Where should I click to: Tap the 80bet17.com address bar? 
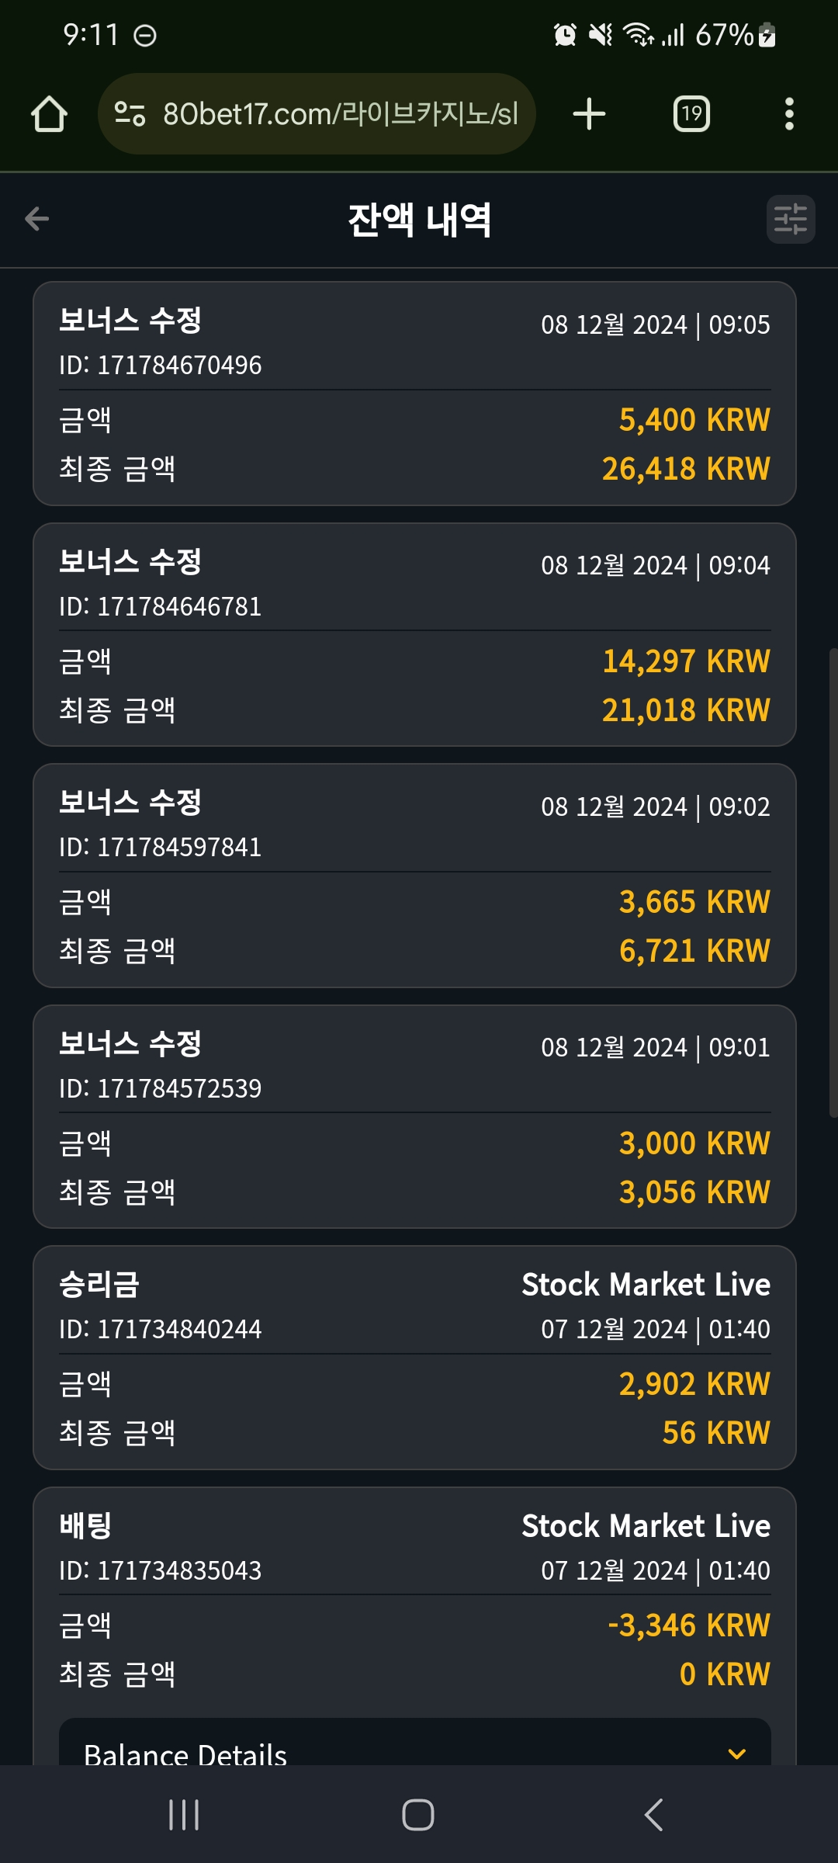317,114
